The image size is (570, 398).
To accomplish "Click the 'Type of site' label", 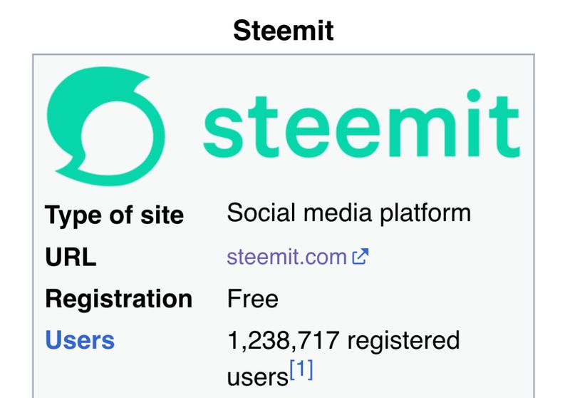I will pyautogui.click(x=114, y=215).
